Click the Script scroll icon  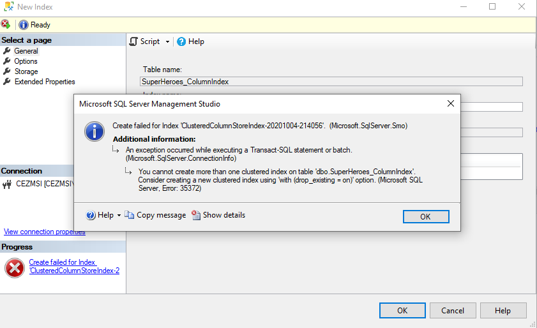coord(133,41)
